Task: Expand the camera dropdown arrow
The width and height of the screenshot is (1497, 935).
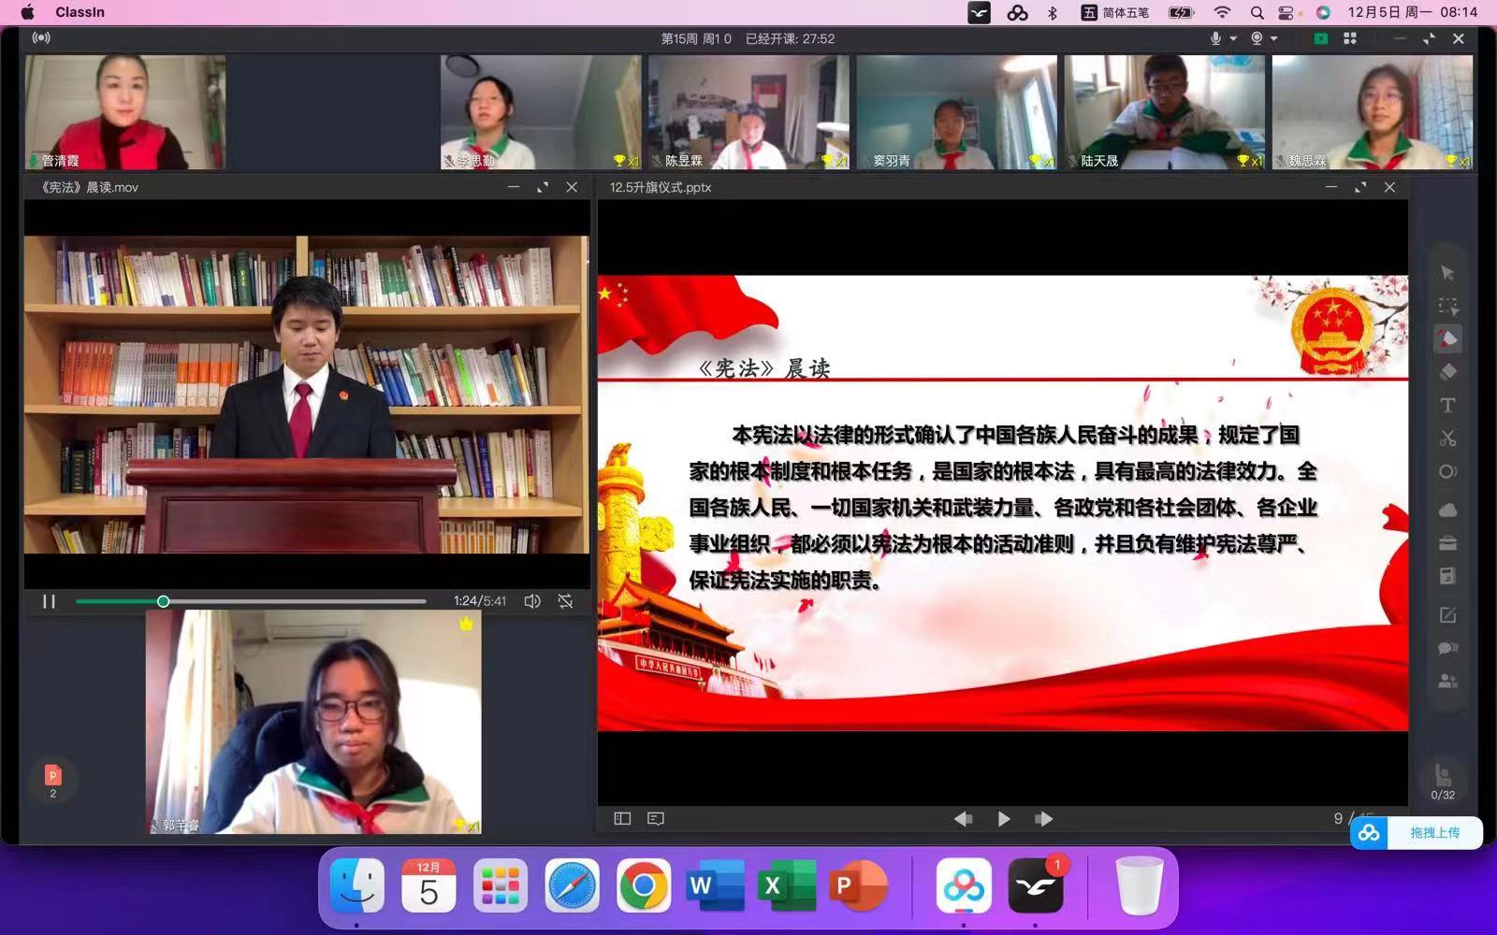Action: click(x=1274, y=38)
